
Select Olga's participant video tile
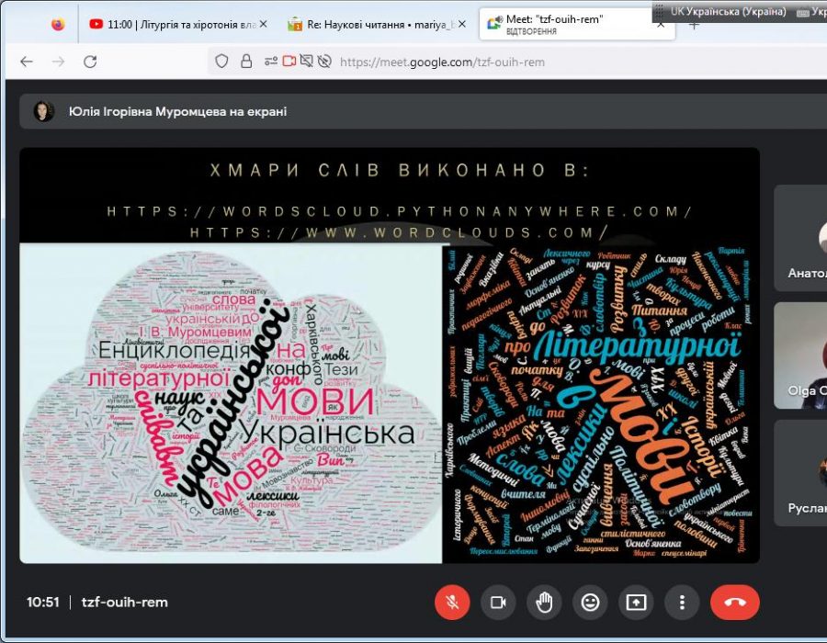801,355
